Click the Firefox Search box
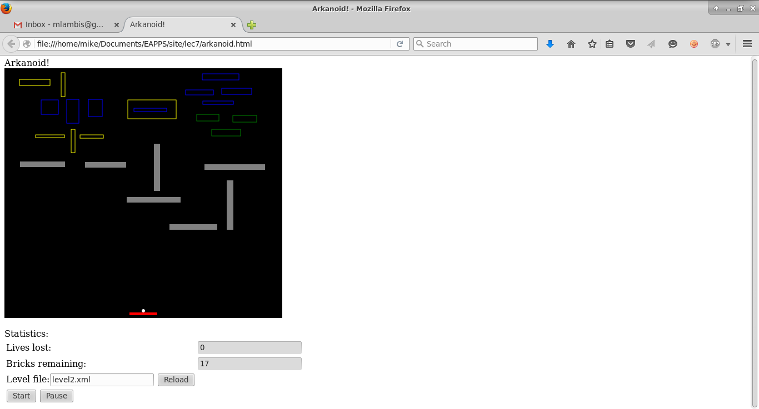The image size is (759, 409). 476,44
